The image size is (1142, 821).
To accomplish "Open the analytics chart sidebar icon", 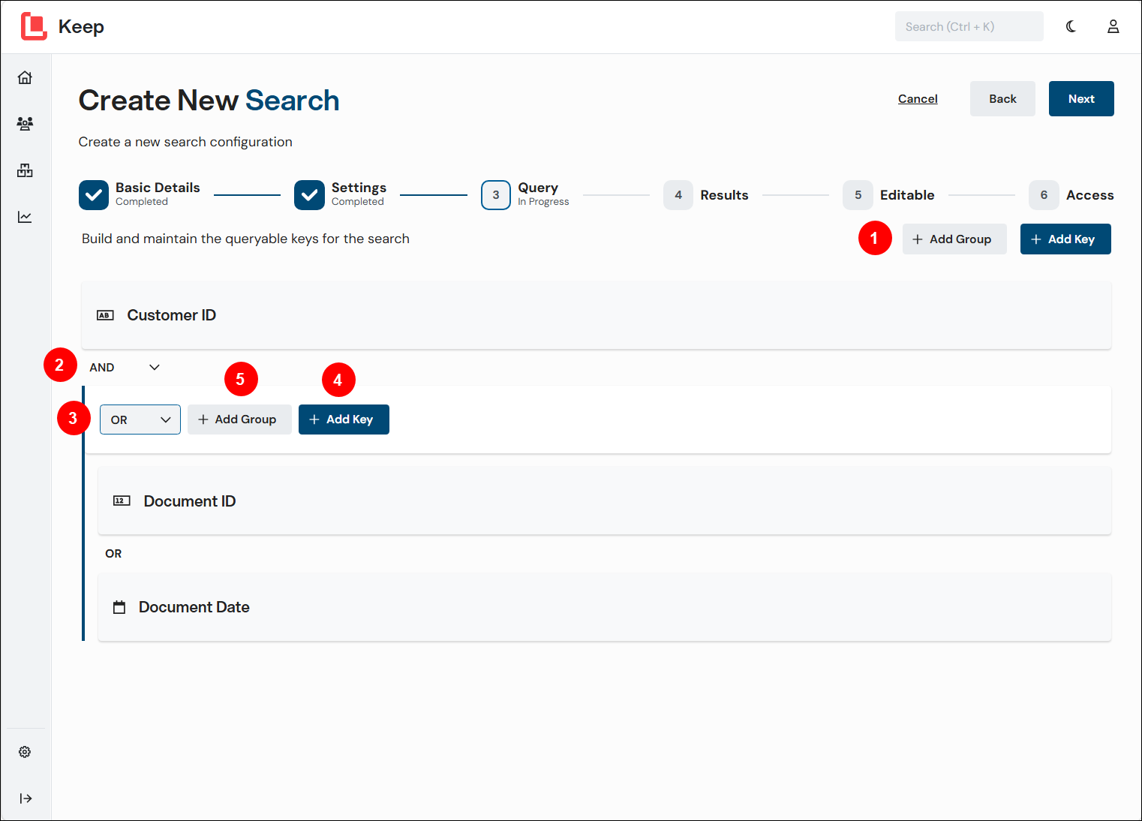I will (x=25, y=217).
